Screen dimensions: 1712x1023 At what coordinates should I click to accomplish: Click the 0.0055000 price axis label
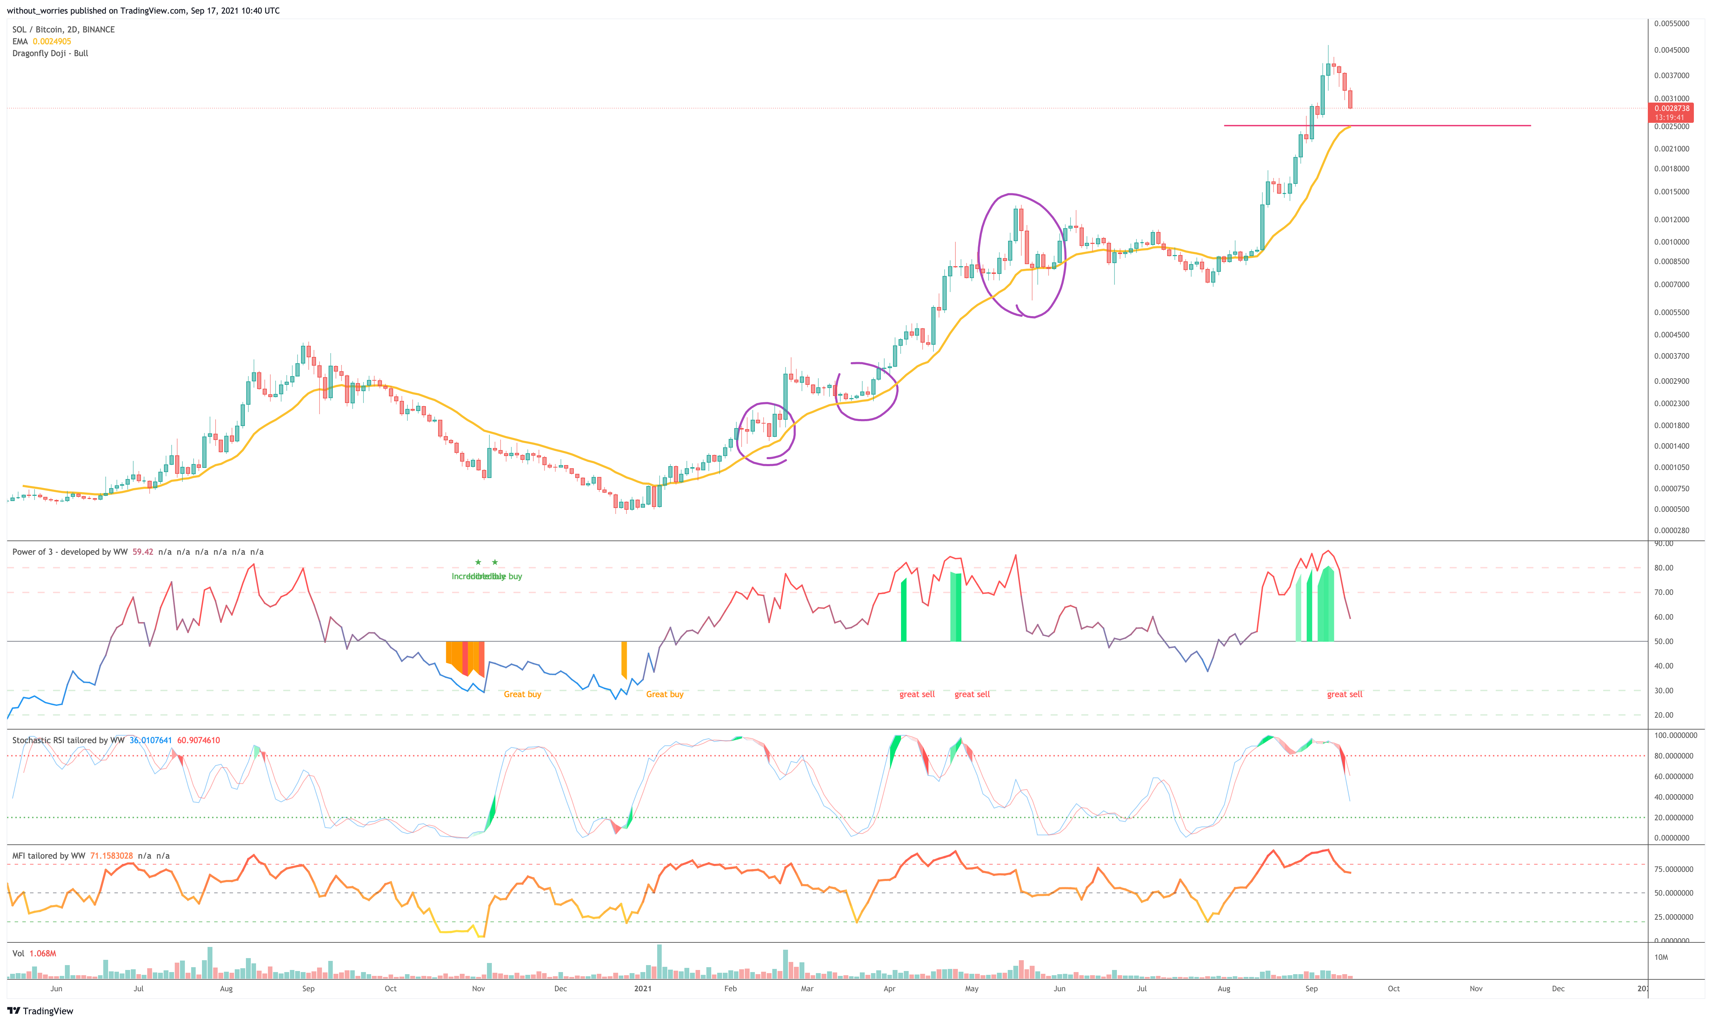click(1671, 23)
